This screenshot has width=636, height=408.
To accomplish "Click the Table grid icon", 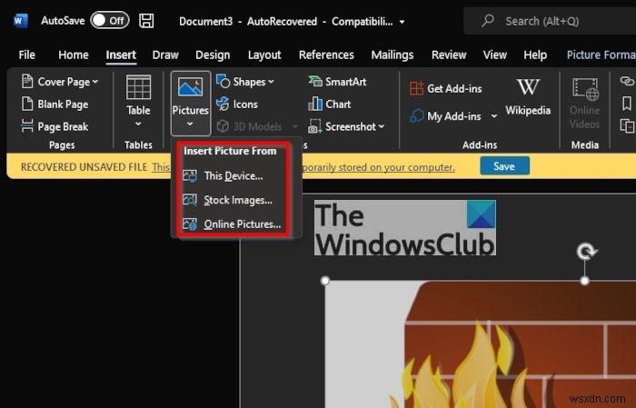I will pos(138,87).
